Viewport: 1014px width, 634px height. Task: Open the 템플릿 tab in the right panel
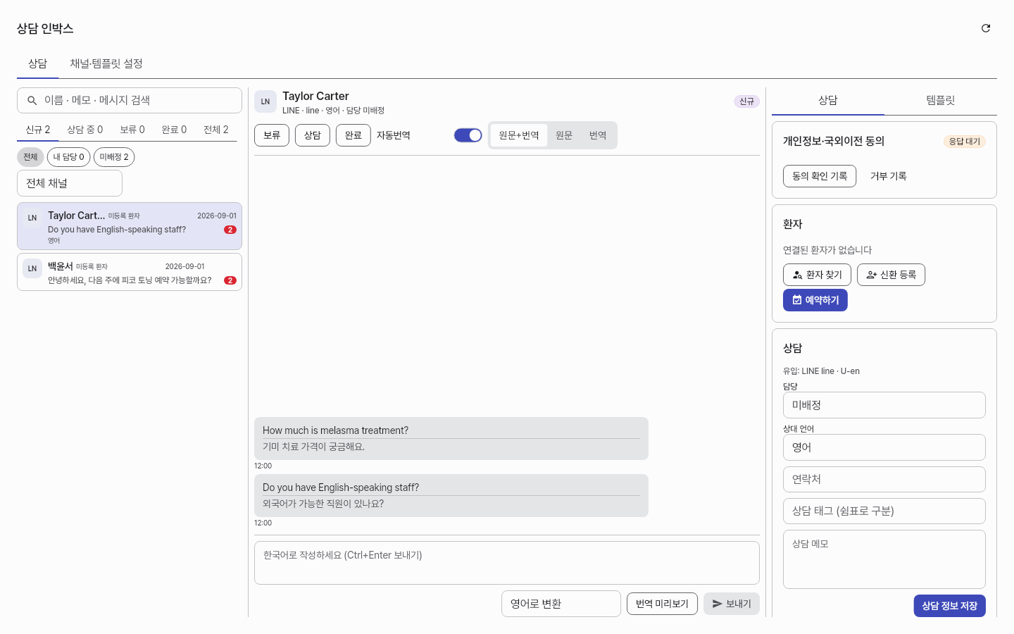click(x=941, y=101)
